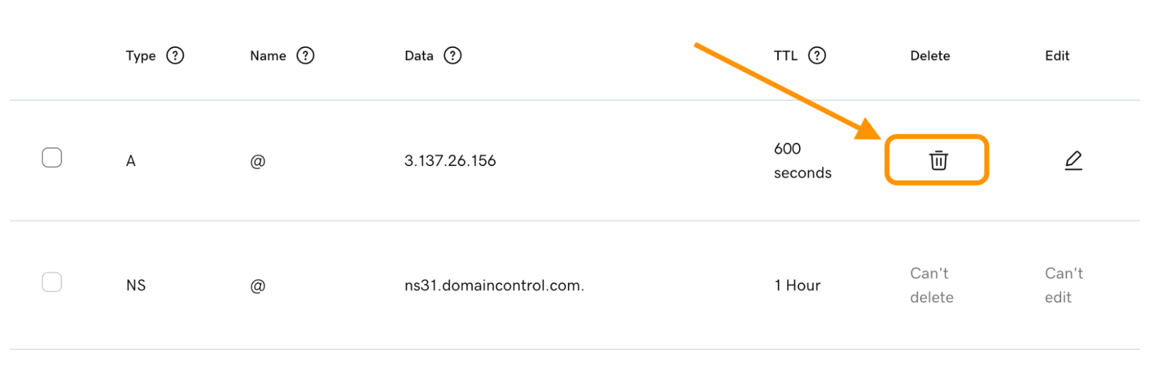Click the 600 seconds TTL value

point(802,161)
